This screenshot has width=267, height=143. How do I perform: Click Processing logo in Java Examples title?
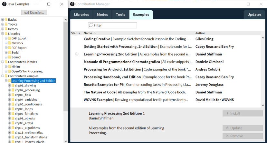pos(4,4)
